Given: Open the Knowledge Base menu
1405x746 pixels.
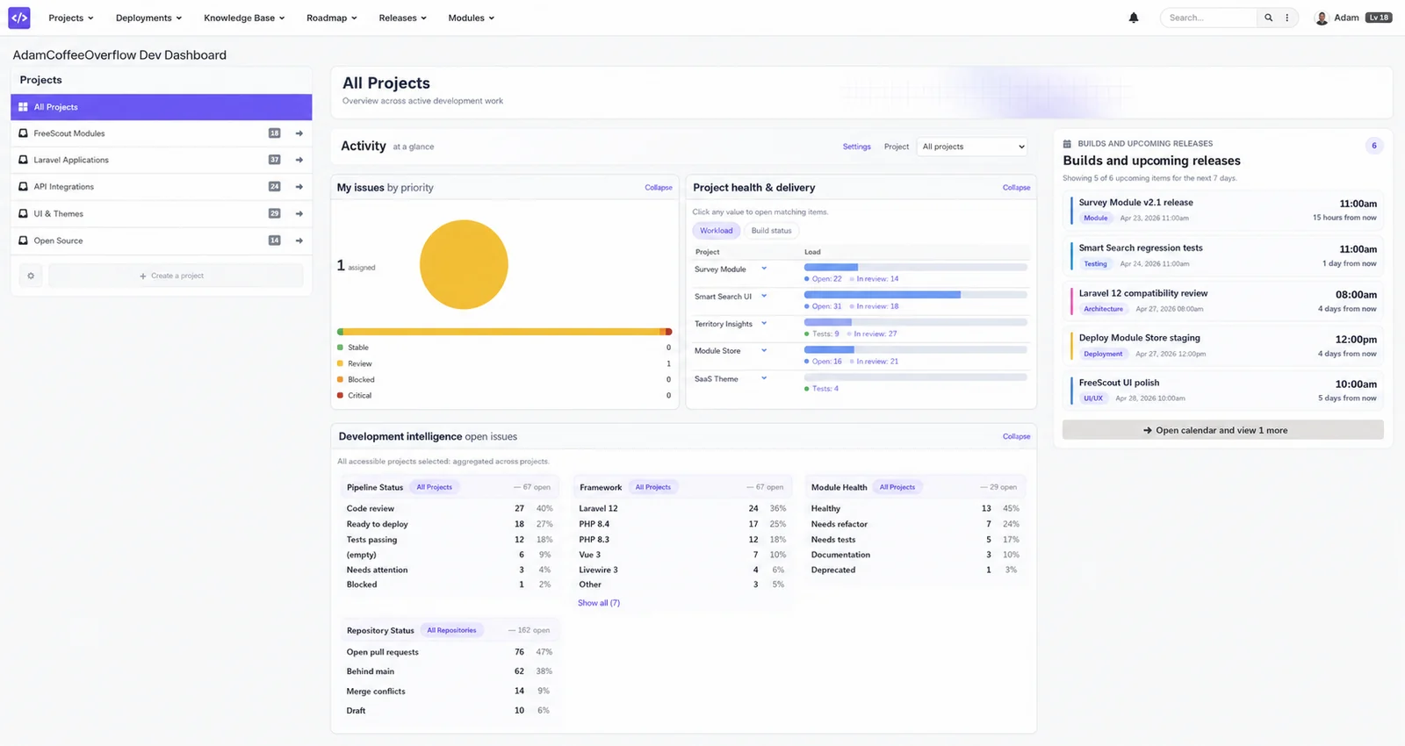Looking at the screenshot, I should 244,18.
